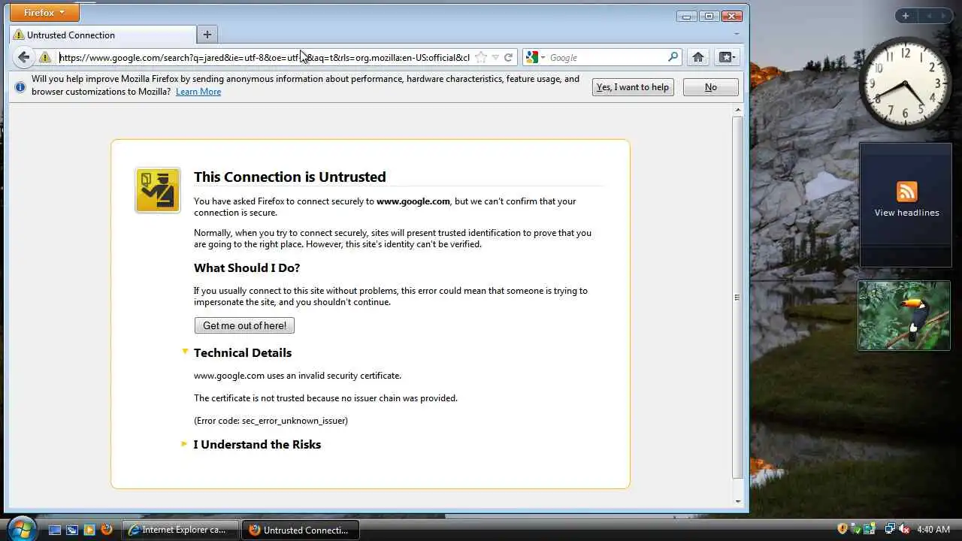Go to the Firefox home page icon
Image resolution: width=962 pixels, height=541 pixels.
(x=698, y=57)
